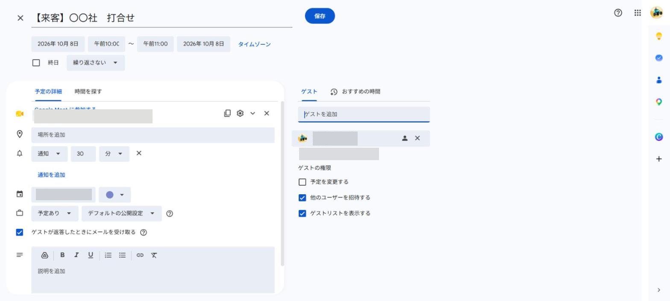Open the event color swatch dropdown

[115, 195]
